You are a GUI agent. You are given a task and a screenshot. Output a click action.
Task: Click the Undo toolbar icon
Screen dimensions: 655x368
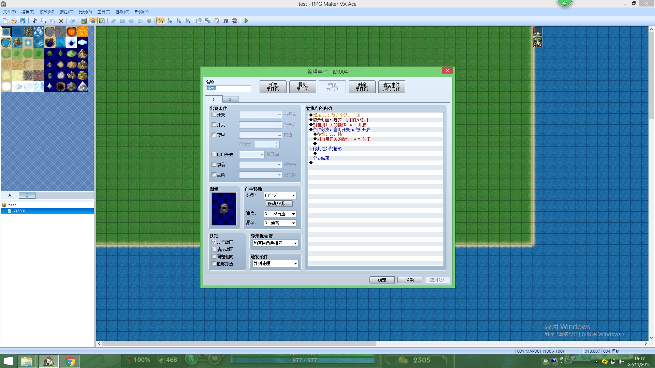tap(73, 21)
